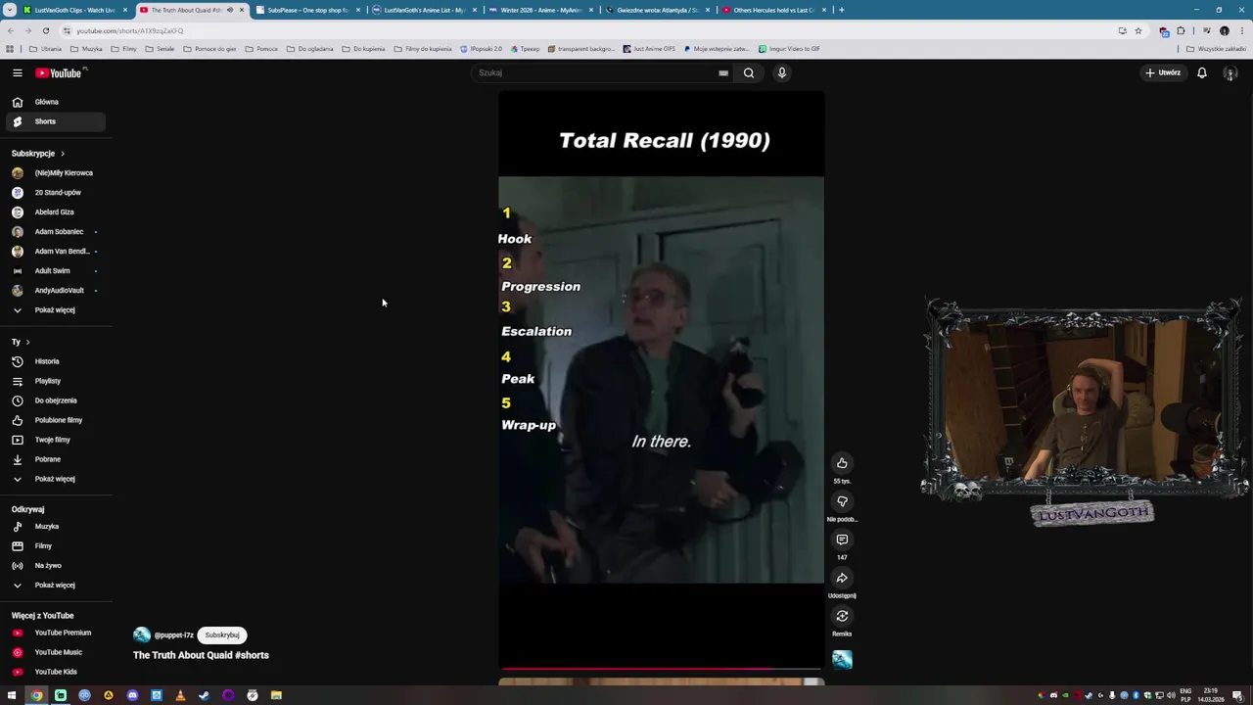Screen dimensions: 1253x705
Task: Expand Pokaż więcej under Odkrywaj
Action: tap(55, 586)
